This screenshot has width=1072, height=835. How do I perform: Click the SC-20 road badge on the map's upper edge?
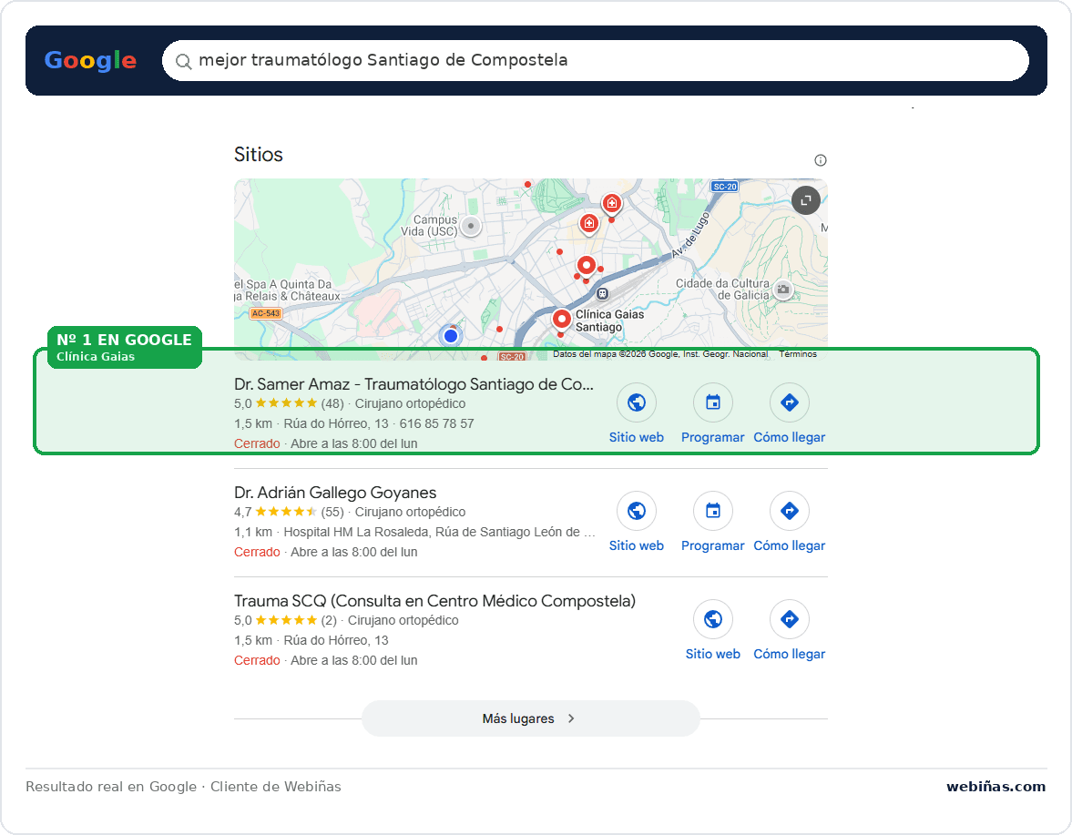coord(725,187)
